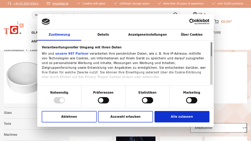
Task: Switch to the Details tab
Action: pyautogui.click(x=103, y=35)
